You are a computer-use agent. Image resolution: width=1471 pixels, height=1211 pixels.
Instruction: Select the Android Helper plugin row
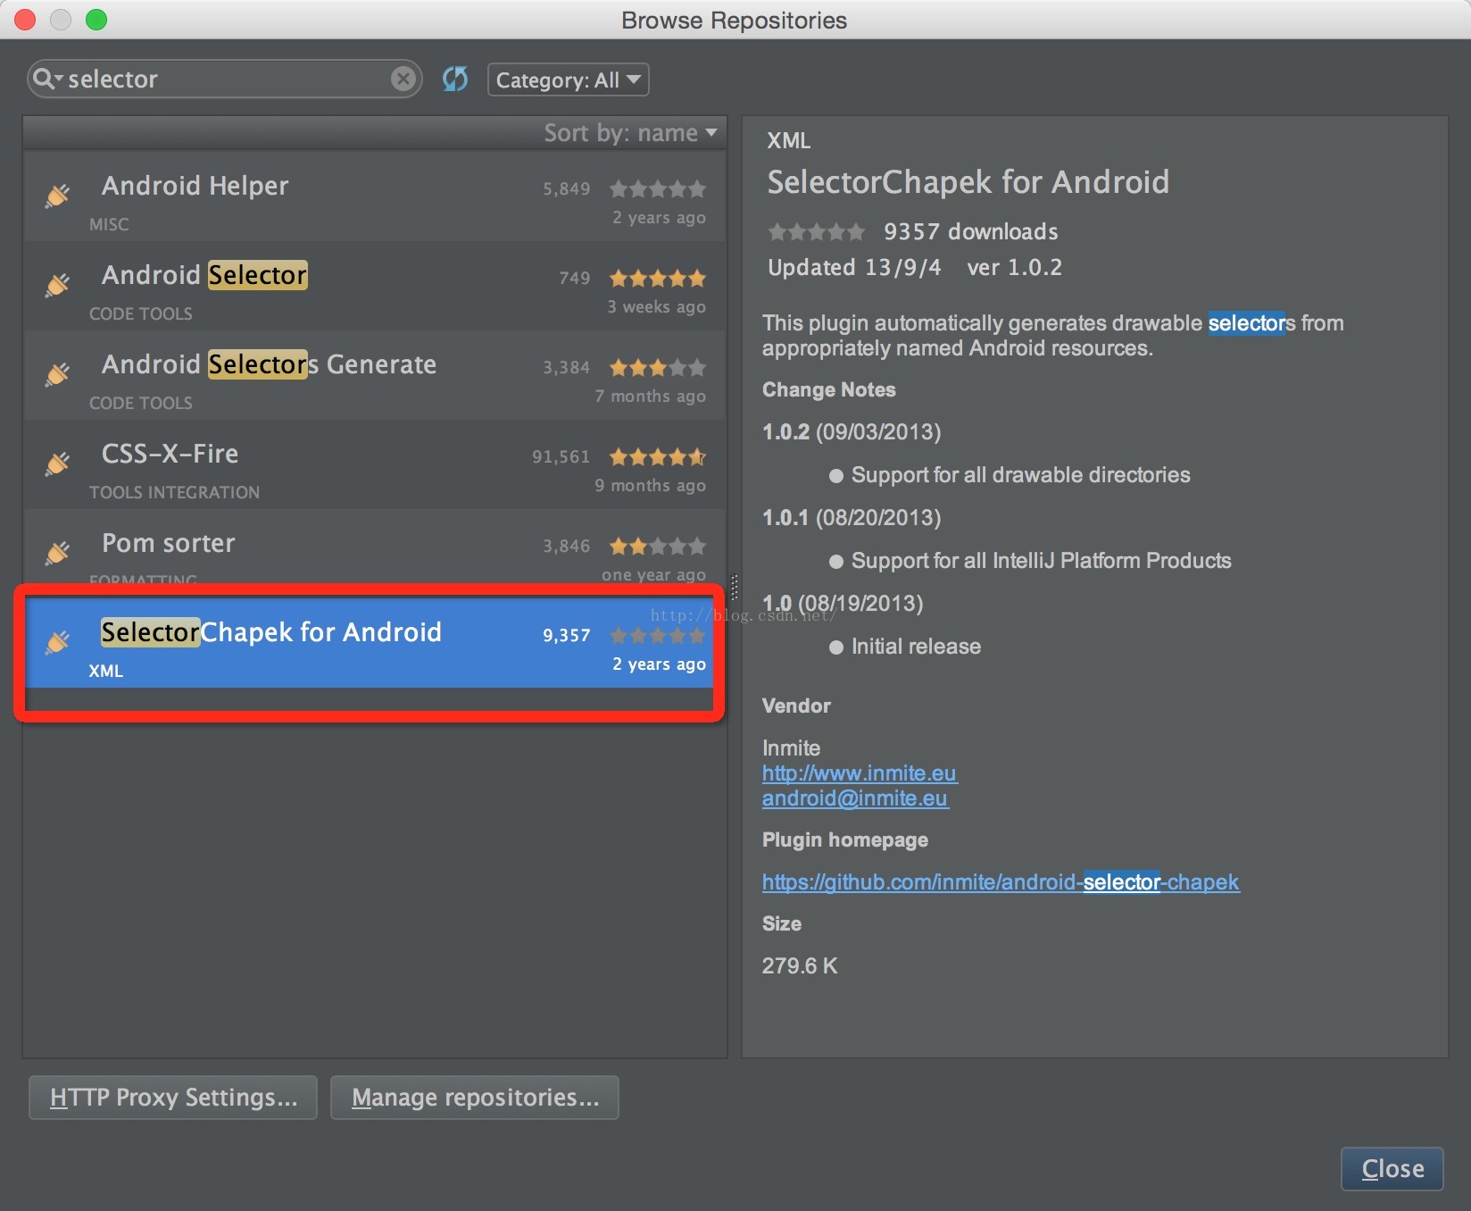(x=374, y=196)
